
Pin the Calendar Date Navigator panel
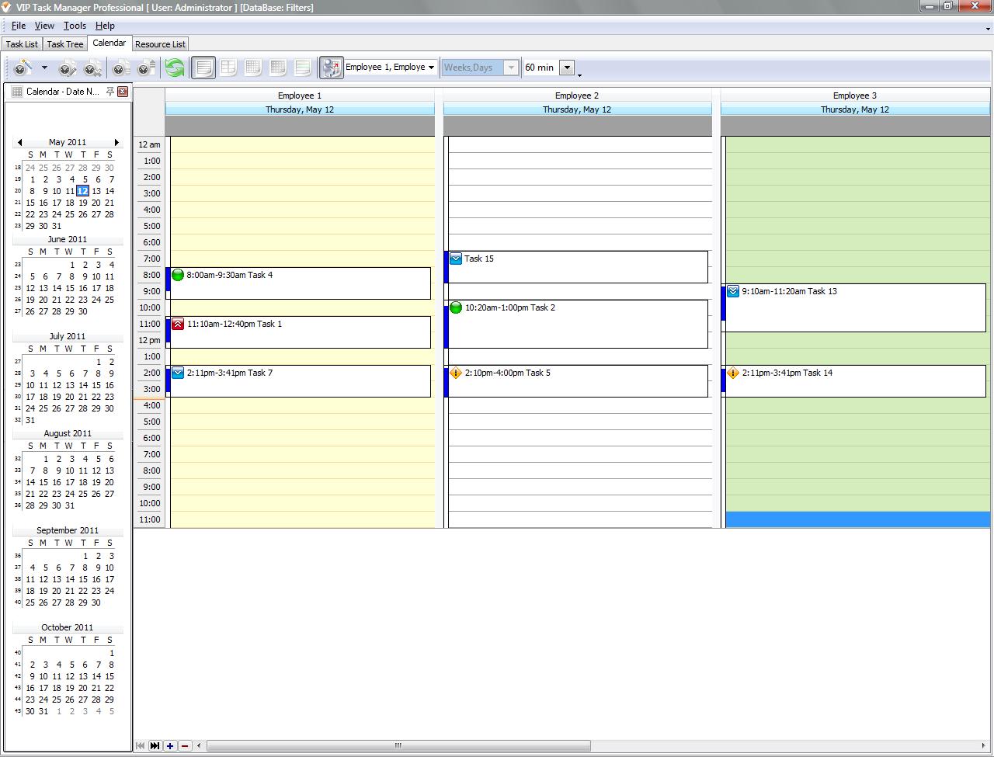tap(110, 92)
